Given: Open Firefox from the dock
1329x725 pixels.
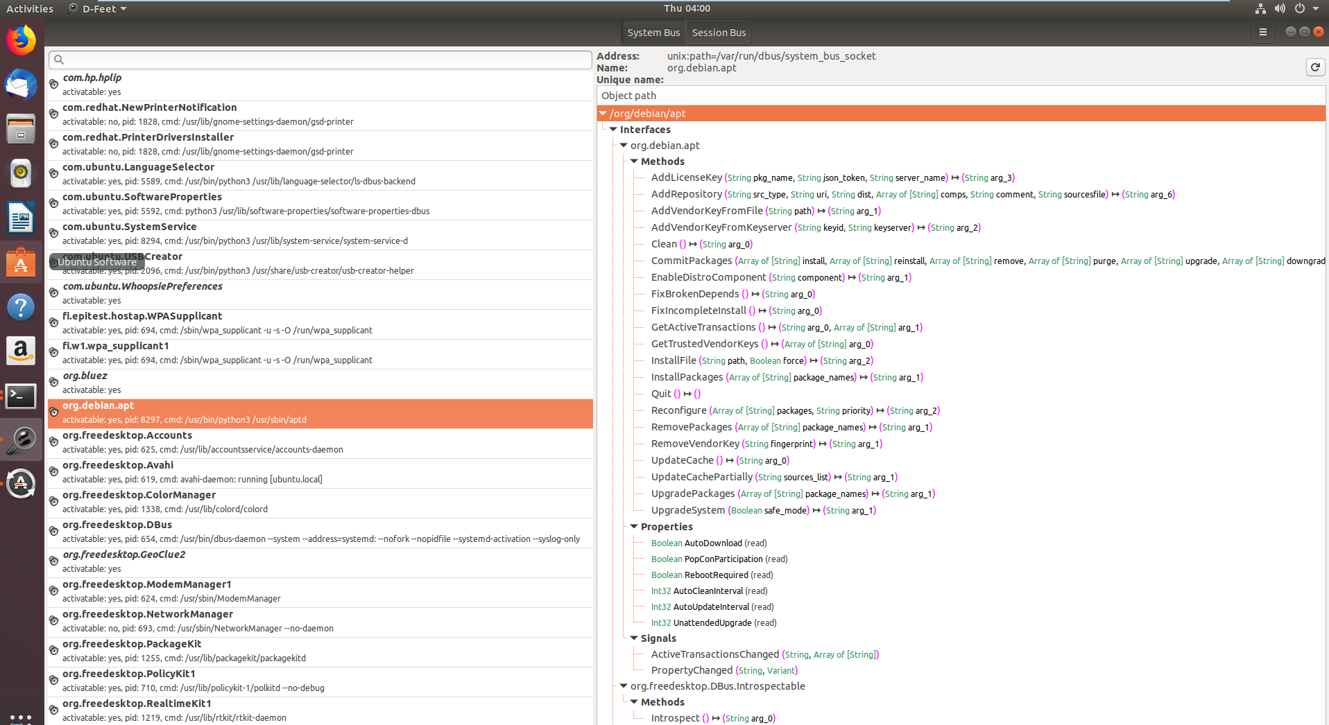Looking at the screenshot, I should (21, 41).
